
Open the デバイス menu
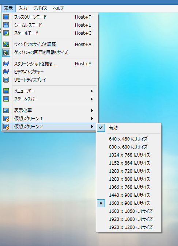tap(40, 8)
